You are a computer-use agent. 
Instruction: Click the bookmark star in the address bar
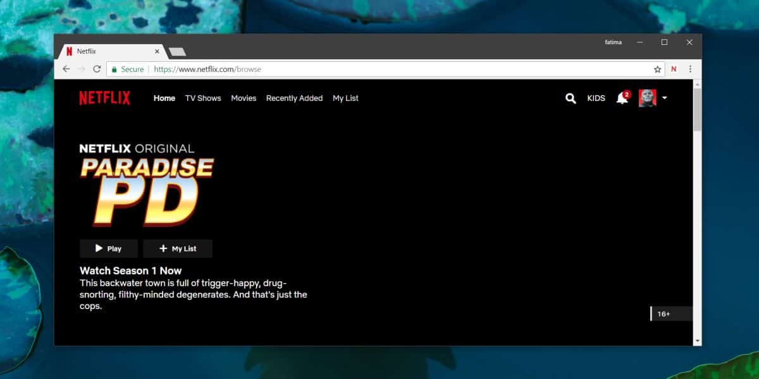pyautogui.click(x=657, y=69)
